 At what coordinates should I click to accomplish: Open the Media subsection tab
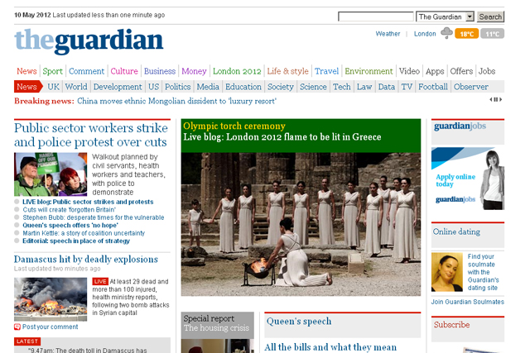coord(208,87)
